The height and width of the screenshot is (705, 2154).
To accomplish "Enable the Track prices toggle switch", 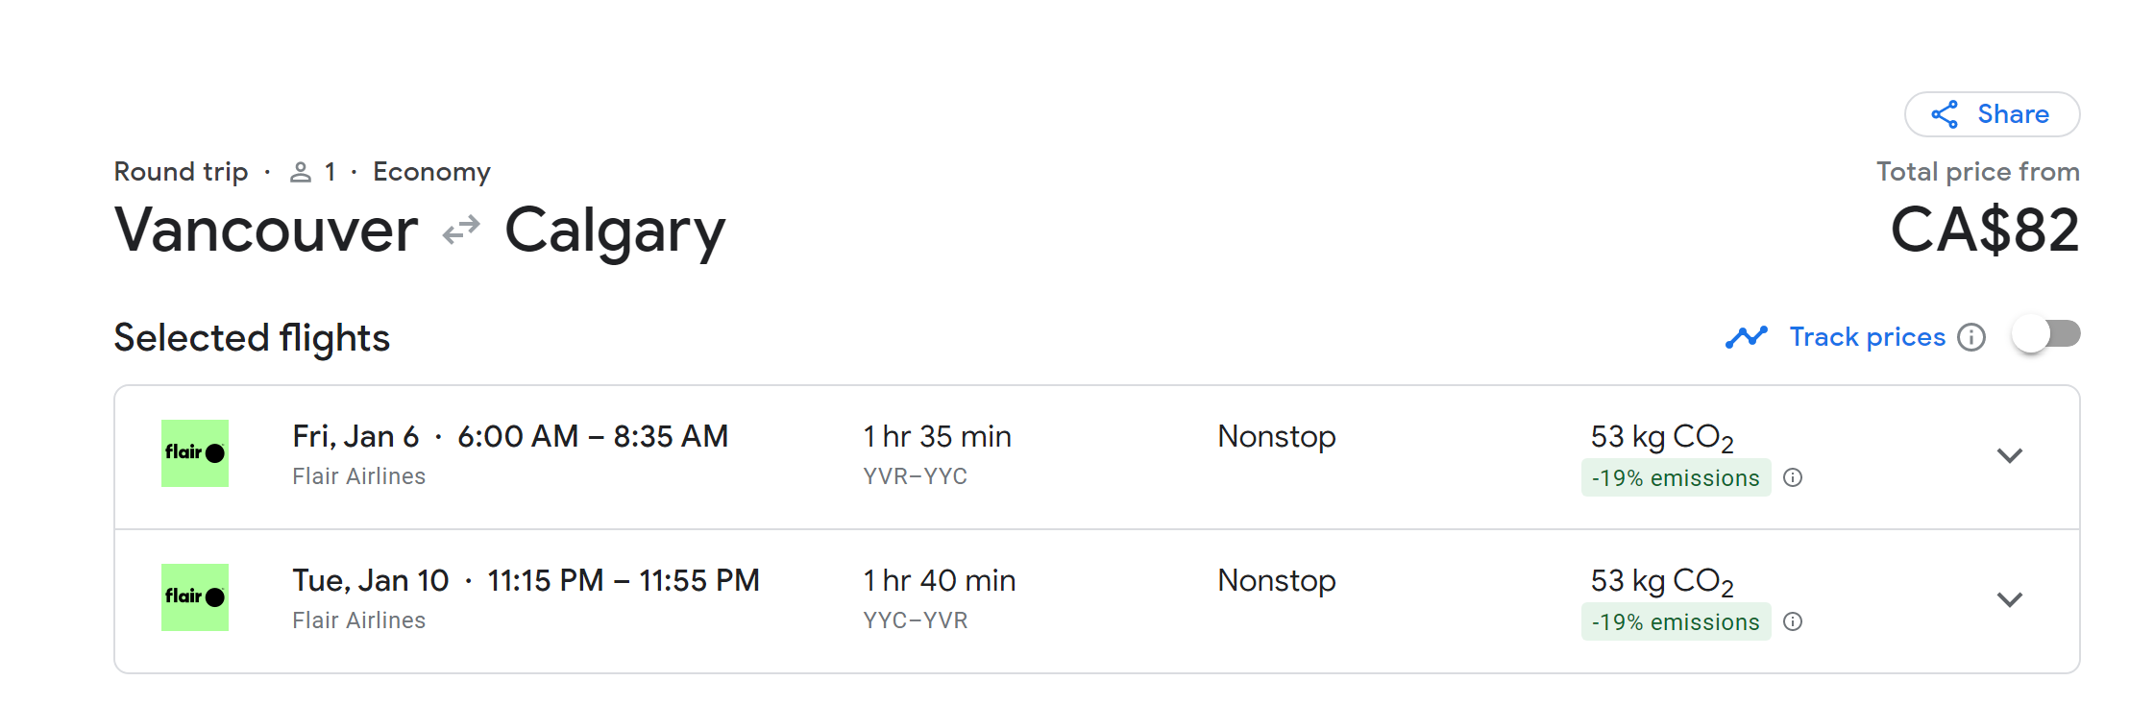I will coord(2046,335).
